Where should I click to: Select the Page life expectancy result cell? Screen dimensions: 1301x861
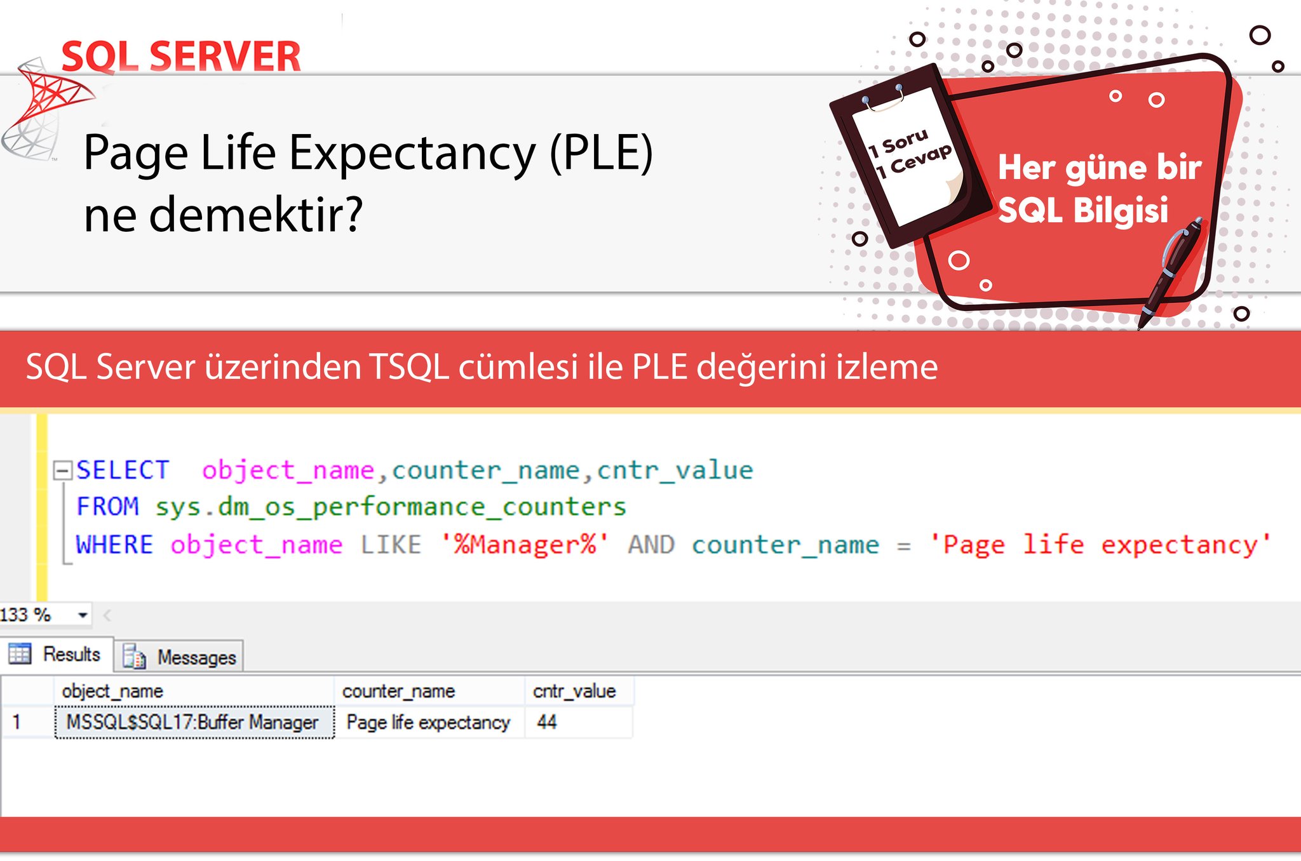coord(429,723)
